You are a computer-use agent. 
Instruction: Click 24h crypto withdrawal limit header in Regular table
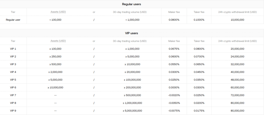[x=237, y=12]
